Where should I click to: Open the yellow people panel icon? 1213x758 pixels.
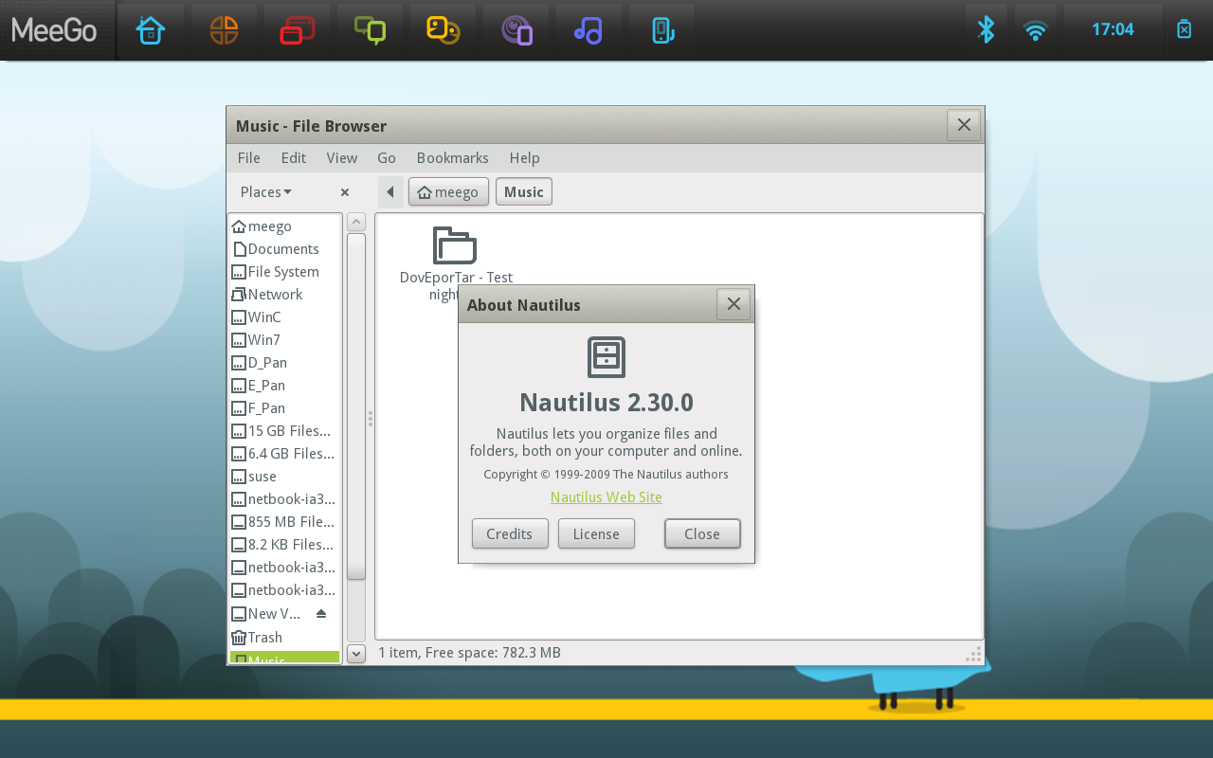coord(443,30)
